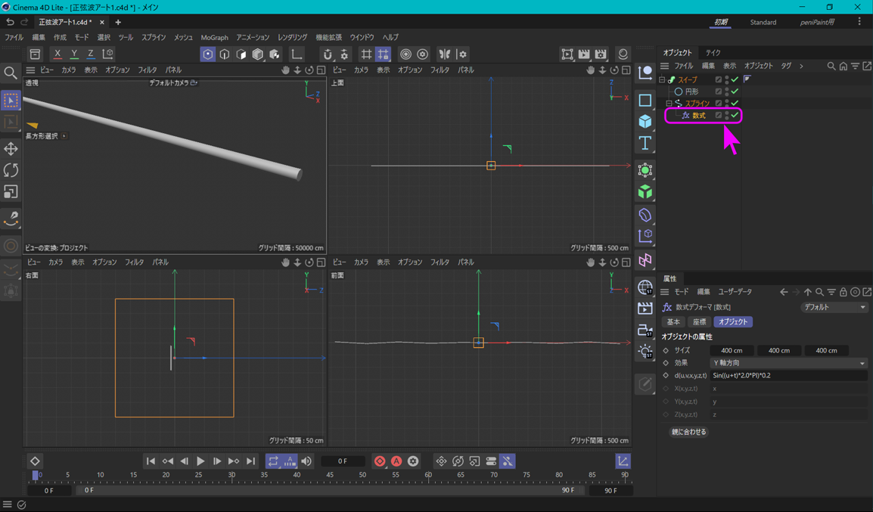Toggle the green checkmark for 数式 deformer
This screenshot has width=873, height=512.
pos(735,116)
